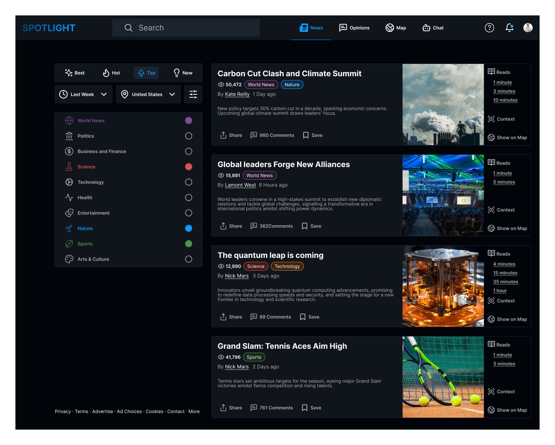Open the filter settings sliders icon

193,94
